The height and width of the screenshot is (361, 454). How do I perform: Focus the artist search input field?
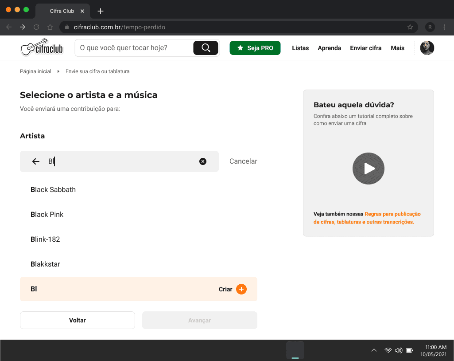click(119, 161)
